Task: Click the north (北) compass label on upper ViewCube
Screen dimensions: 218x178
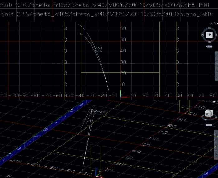Action: 209,29
